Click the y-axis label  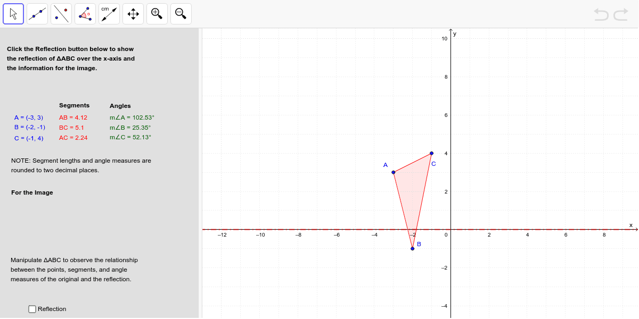(x=455, y=33)
